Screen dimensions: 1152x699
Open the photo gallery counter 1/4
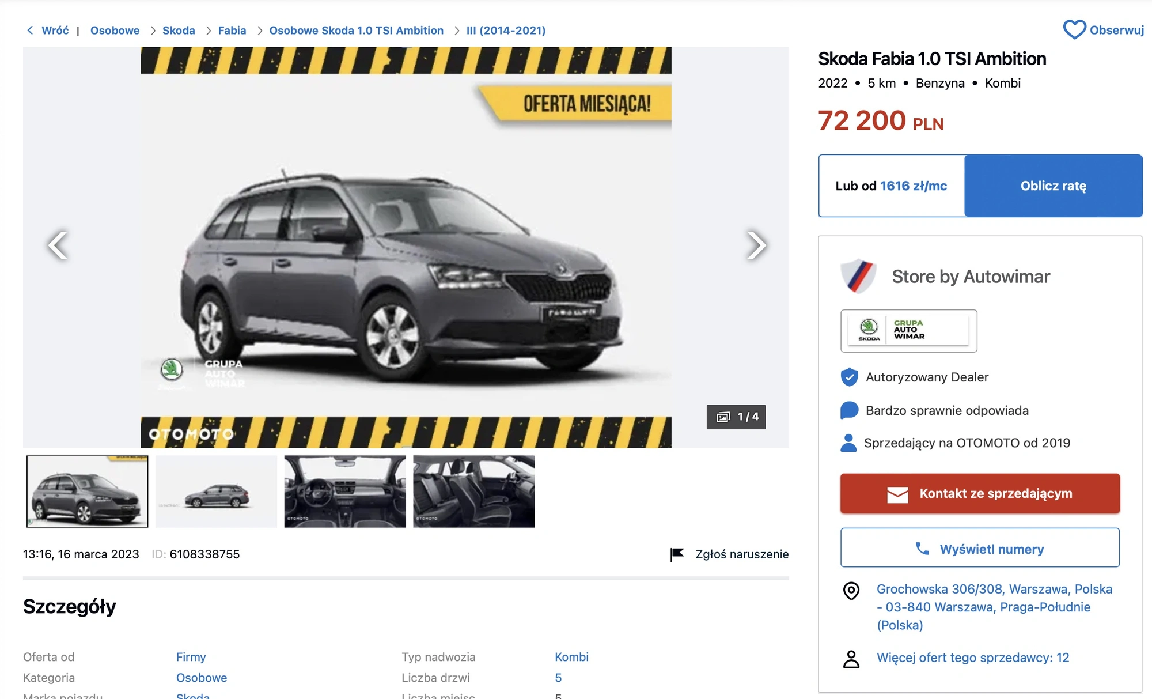[736, 417]
